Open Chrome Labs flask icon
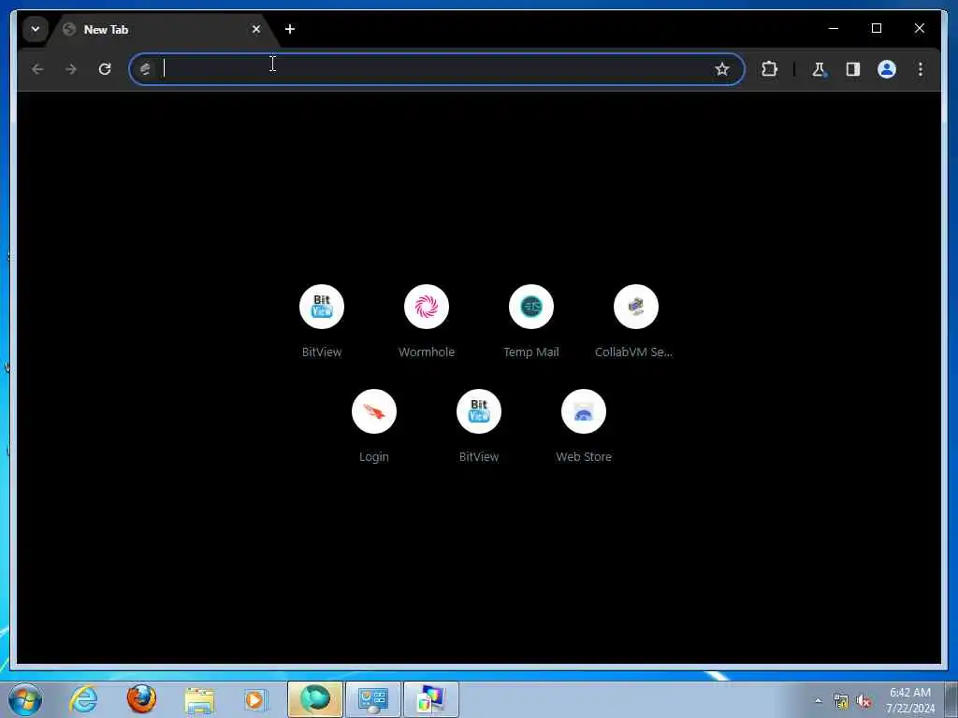958x718 pixels. (x=819, y=69)
